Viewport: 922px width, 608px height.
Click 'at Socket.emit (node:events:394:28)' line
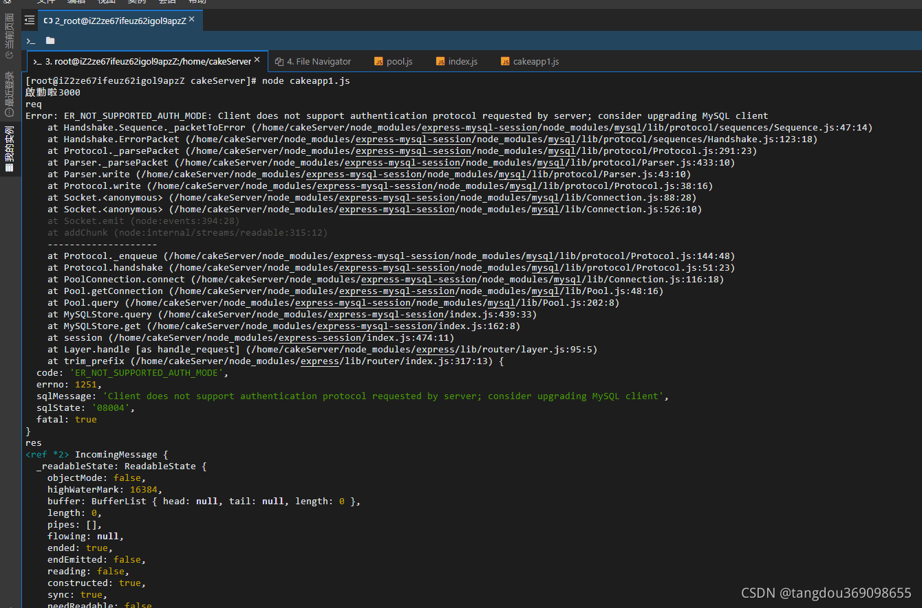144,221
